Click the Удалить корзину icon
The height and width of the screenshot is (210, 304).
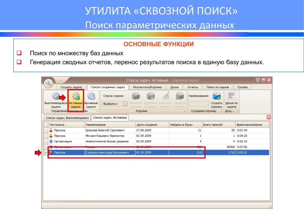(180, 96)
